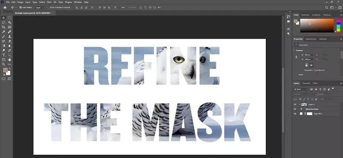Open the Color panel flyout menu
Image resolution: width=343 pixels, height=158 pixels.
(x=341, y=15)
